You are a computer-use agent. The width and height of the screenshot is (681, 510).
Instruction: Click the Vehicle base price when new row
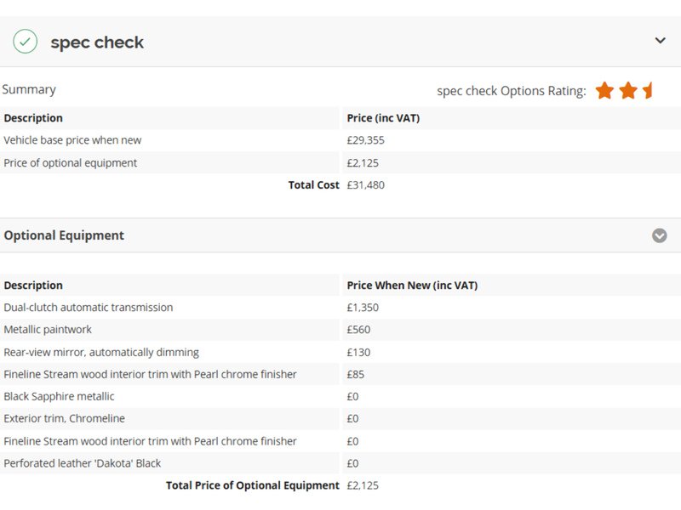340,140
